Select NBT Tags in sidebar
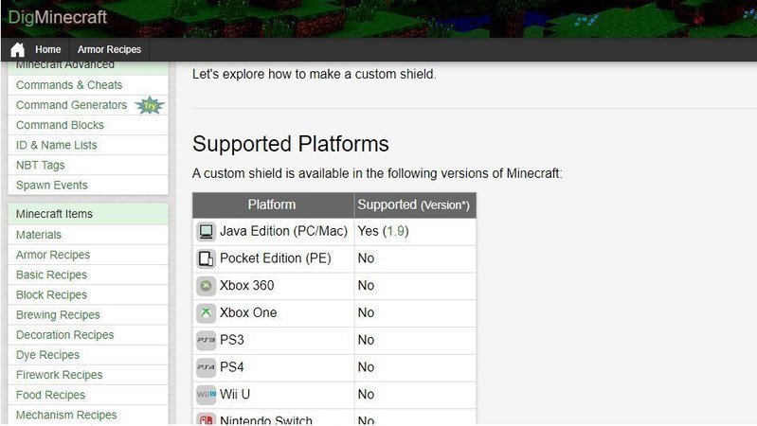This screenshot has width=757, height=426. (x=40, y=165)
